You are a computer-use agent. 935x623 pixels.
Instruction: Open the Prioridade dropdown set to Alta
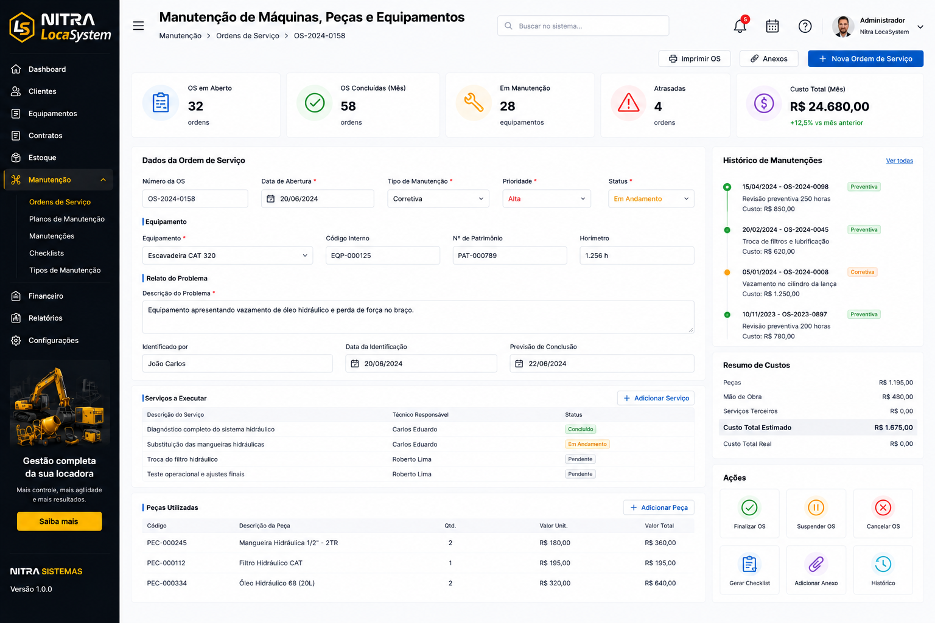pyautogui.click(x=547, y=199)
